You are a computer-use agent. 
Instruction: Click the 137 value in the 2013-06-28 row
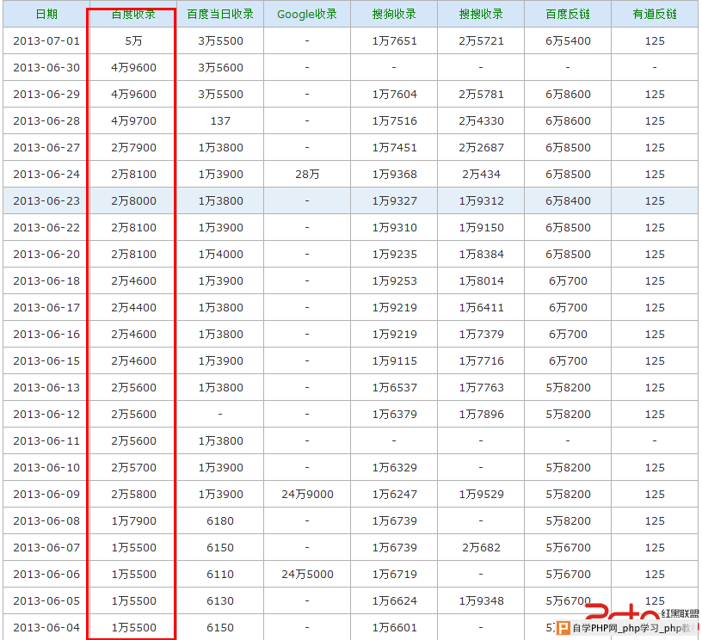tap(220, 120)
